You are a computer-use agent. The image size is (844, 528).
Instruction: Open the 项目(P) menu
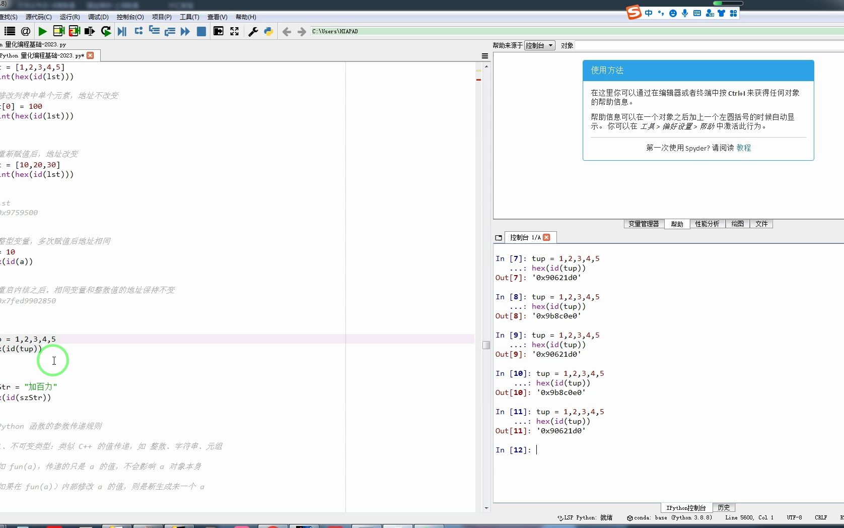(x=162, y=17)
